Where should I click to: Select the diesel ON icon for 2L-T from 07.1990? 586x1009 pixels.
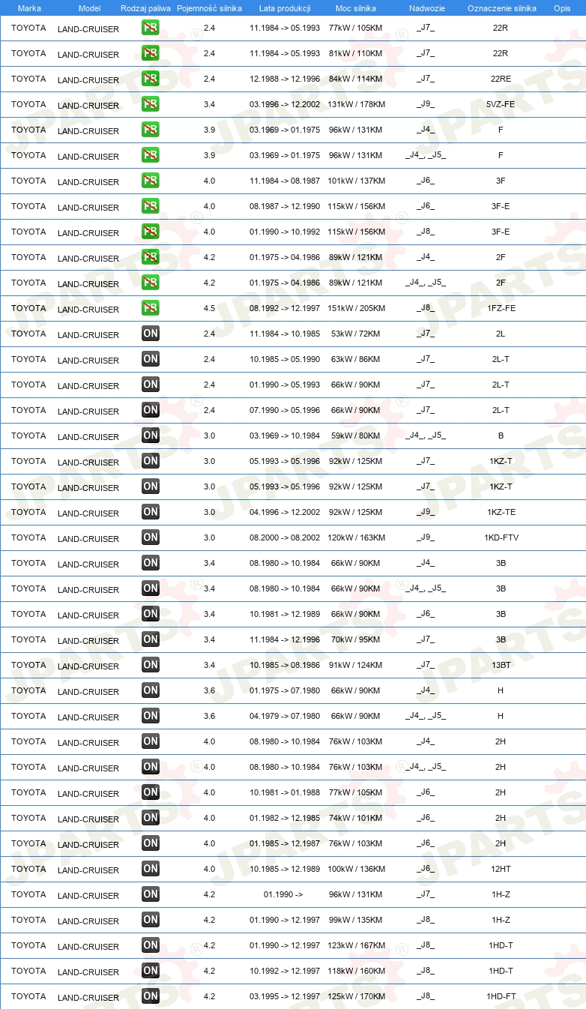point(151,410)
